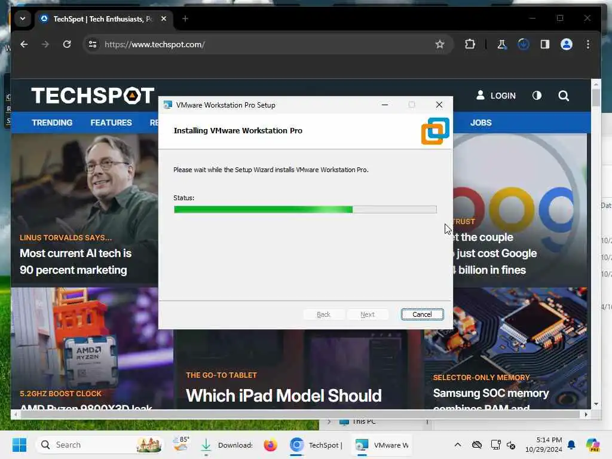Open Chrome extensions puzzle icon
This screenshot has width=612, height=459.
click(470, 44)
